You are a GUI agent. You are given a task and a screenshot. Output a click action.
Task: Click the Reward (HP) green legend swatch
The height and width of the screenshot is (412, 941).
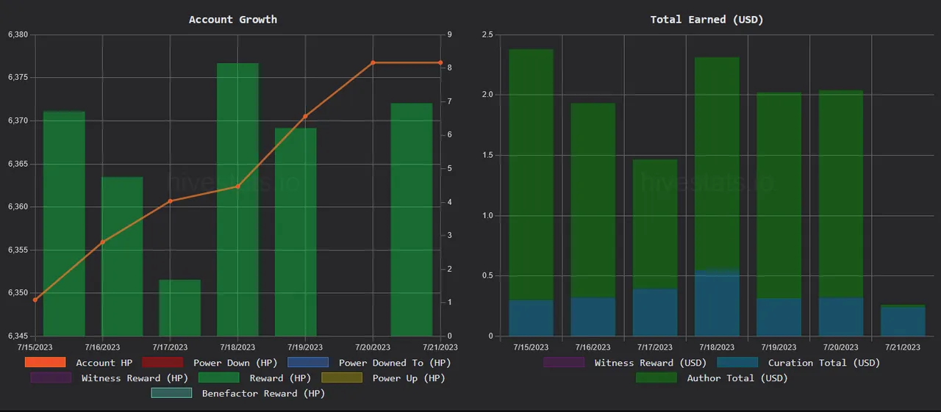pos(219,377)
